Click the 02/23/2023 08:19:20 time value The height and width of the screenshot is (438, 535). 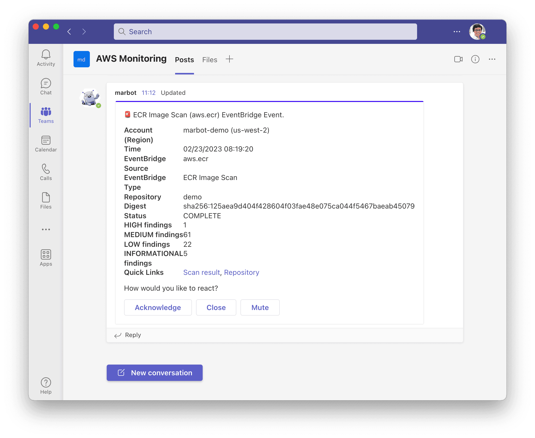(x=218, y=149)
